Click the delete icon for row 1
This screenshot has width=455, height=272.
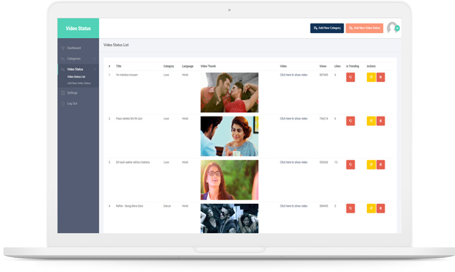[381, 78]
